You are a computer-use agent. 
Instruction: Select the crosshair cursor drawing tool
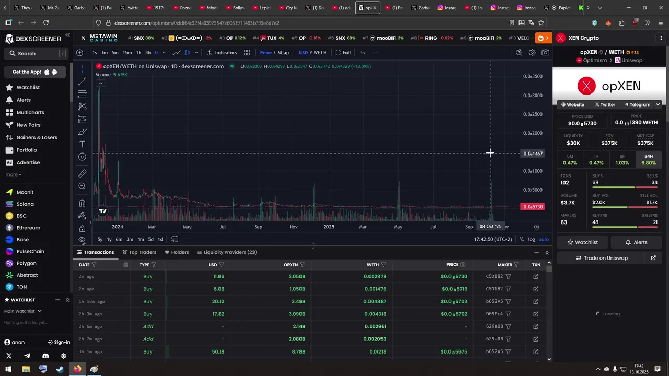point(82,69)
